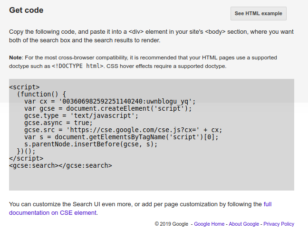Click the document.createElement('script') line
This screenshot has width=308, height=230.
(108, 108)
